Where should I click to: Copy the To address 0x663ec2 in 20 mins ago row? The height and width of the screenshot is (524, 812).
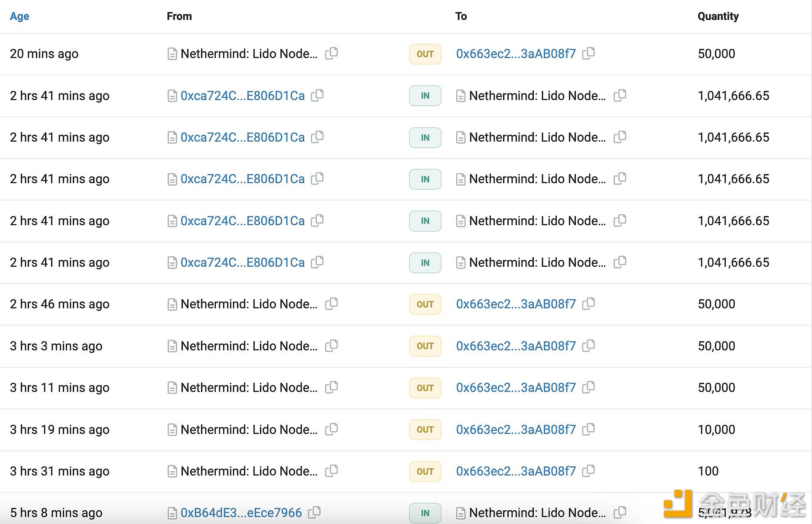point(588,53)
